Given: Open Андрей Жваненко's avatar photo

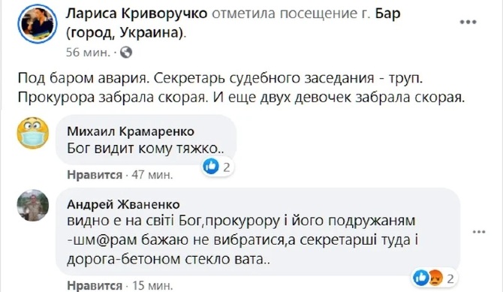Looking at the screenshot, I should (x=33, y=206).
